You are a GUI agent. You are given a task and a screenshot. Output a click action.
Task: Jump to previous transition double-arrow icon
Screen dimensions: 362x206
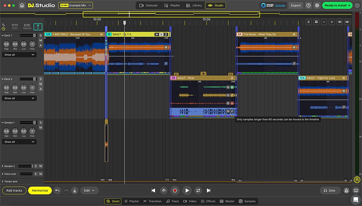tap(340, 22)
